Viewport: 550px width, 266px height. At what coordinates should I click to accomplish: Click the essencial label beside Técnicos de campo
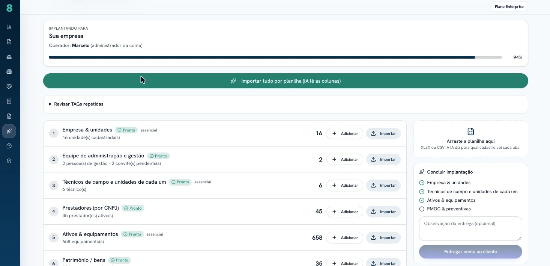(x=203, y=182)
